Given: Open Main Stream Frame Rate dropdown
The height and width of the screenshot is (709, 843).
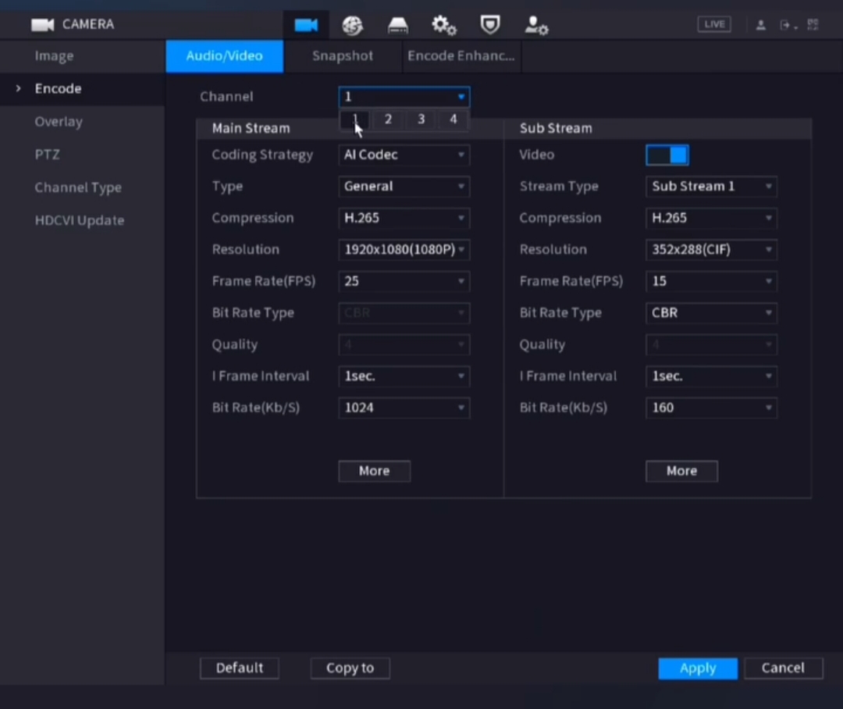Looking at the screenshot, I should 404,281.
